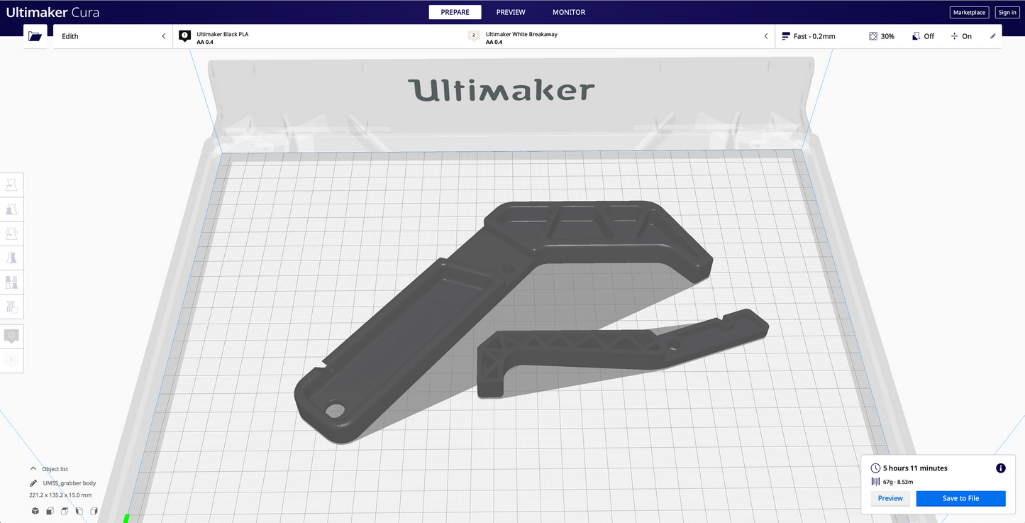The width and height of the screenshot is (1025, 523).
Task: Click the Save to File button
Action: pos(960,498)
